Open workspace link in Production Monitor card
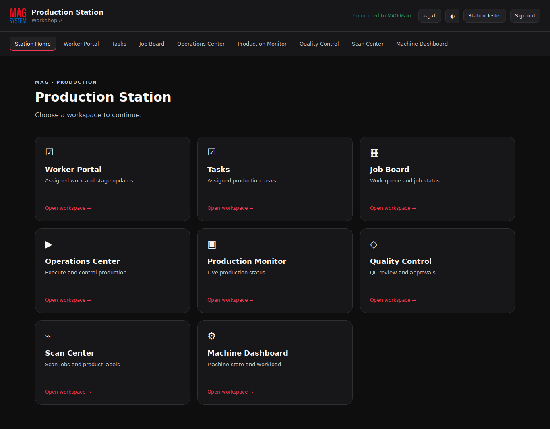The height and width of the screenshot is (429, 550). point(230,300)
